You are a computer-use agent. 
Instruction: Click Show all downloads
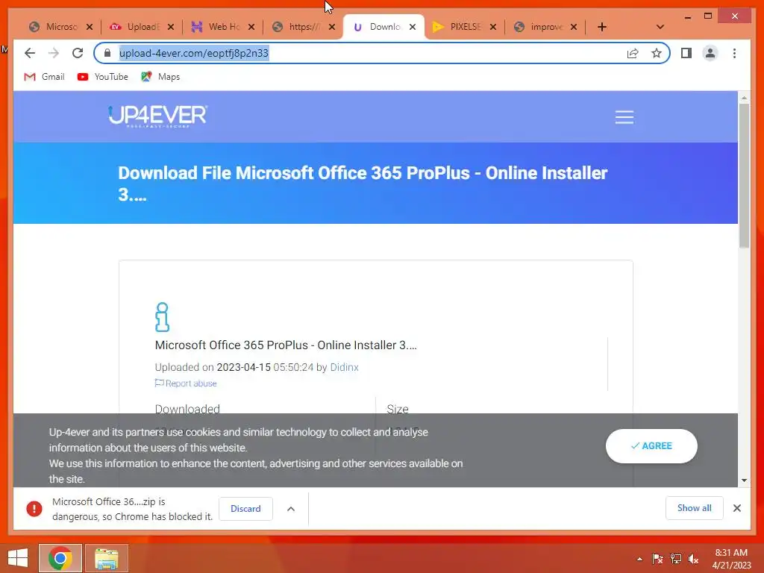coord(695,508)
